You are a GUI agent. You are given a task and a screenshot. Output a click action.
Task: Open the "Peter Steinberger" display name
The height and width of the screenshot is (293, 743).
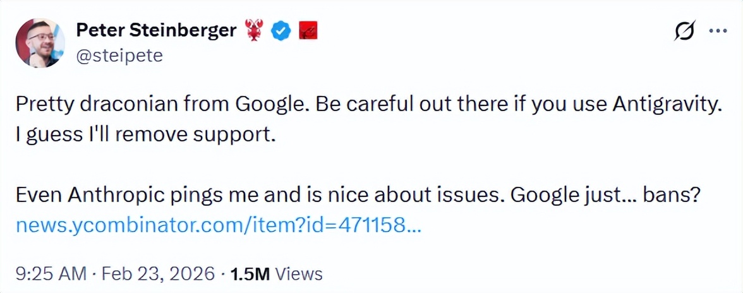(155, 29)
